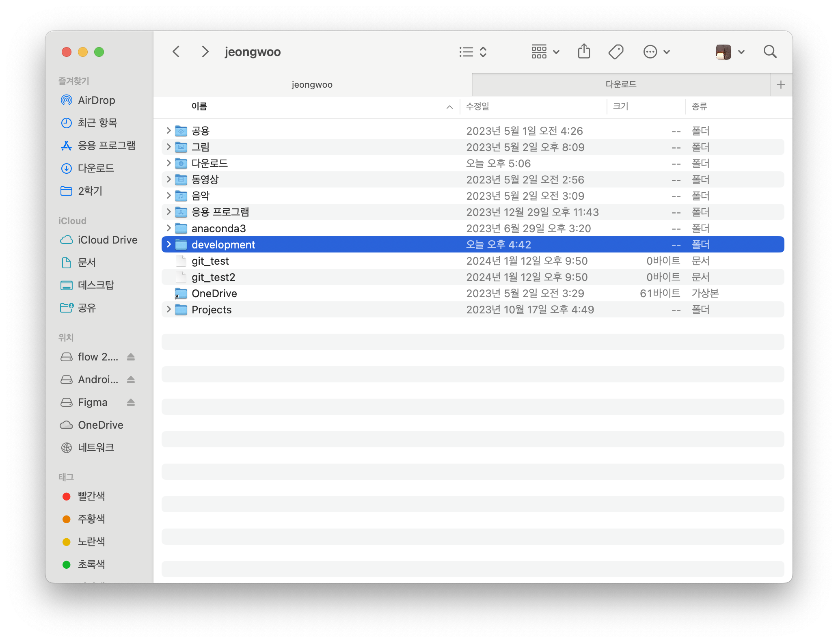Click the Share toolbar icon
The height and width of the screenshot is (643, 838).
tap(584, 52)
